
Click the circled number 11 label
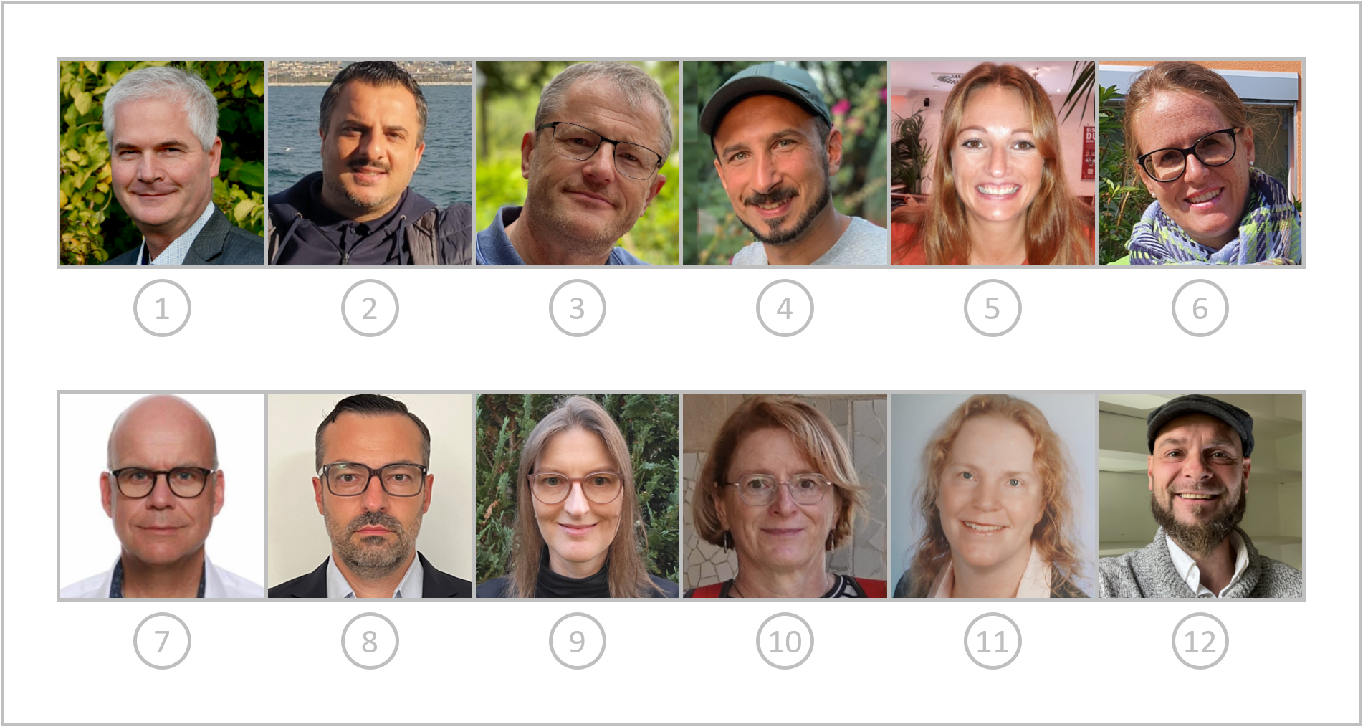pyautogui.click(x=993, y=641)
